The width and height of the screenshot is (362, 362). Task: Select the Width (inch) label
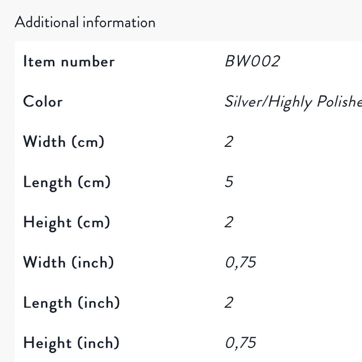tap(69, 262)
